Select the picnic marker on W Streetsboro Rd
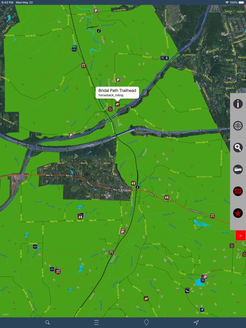Screen dimensions: 246x328 tap(212, 216)
